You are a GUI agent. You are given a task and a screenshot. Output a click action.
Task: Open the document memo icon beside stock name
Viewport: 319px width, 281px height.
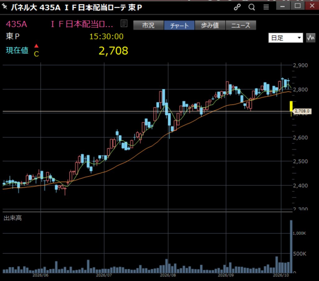(124, 23)
